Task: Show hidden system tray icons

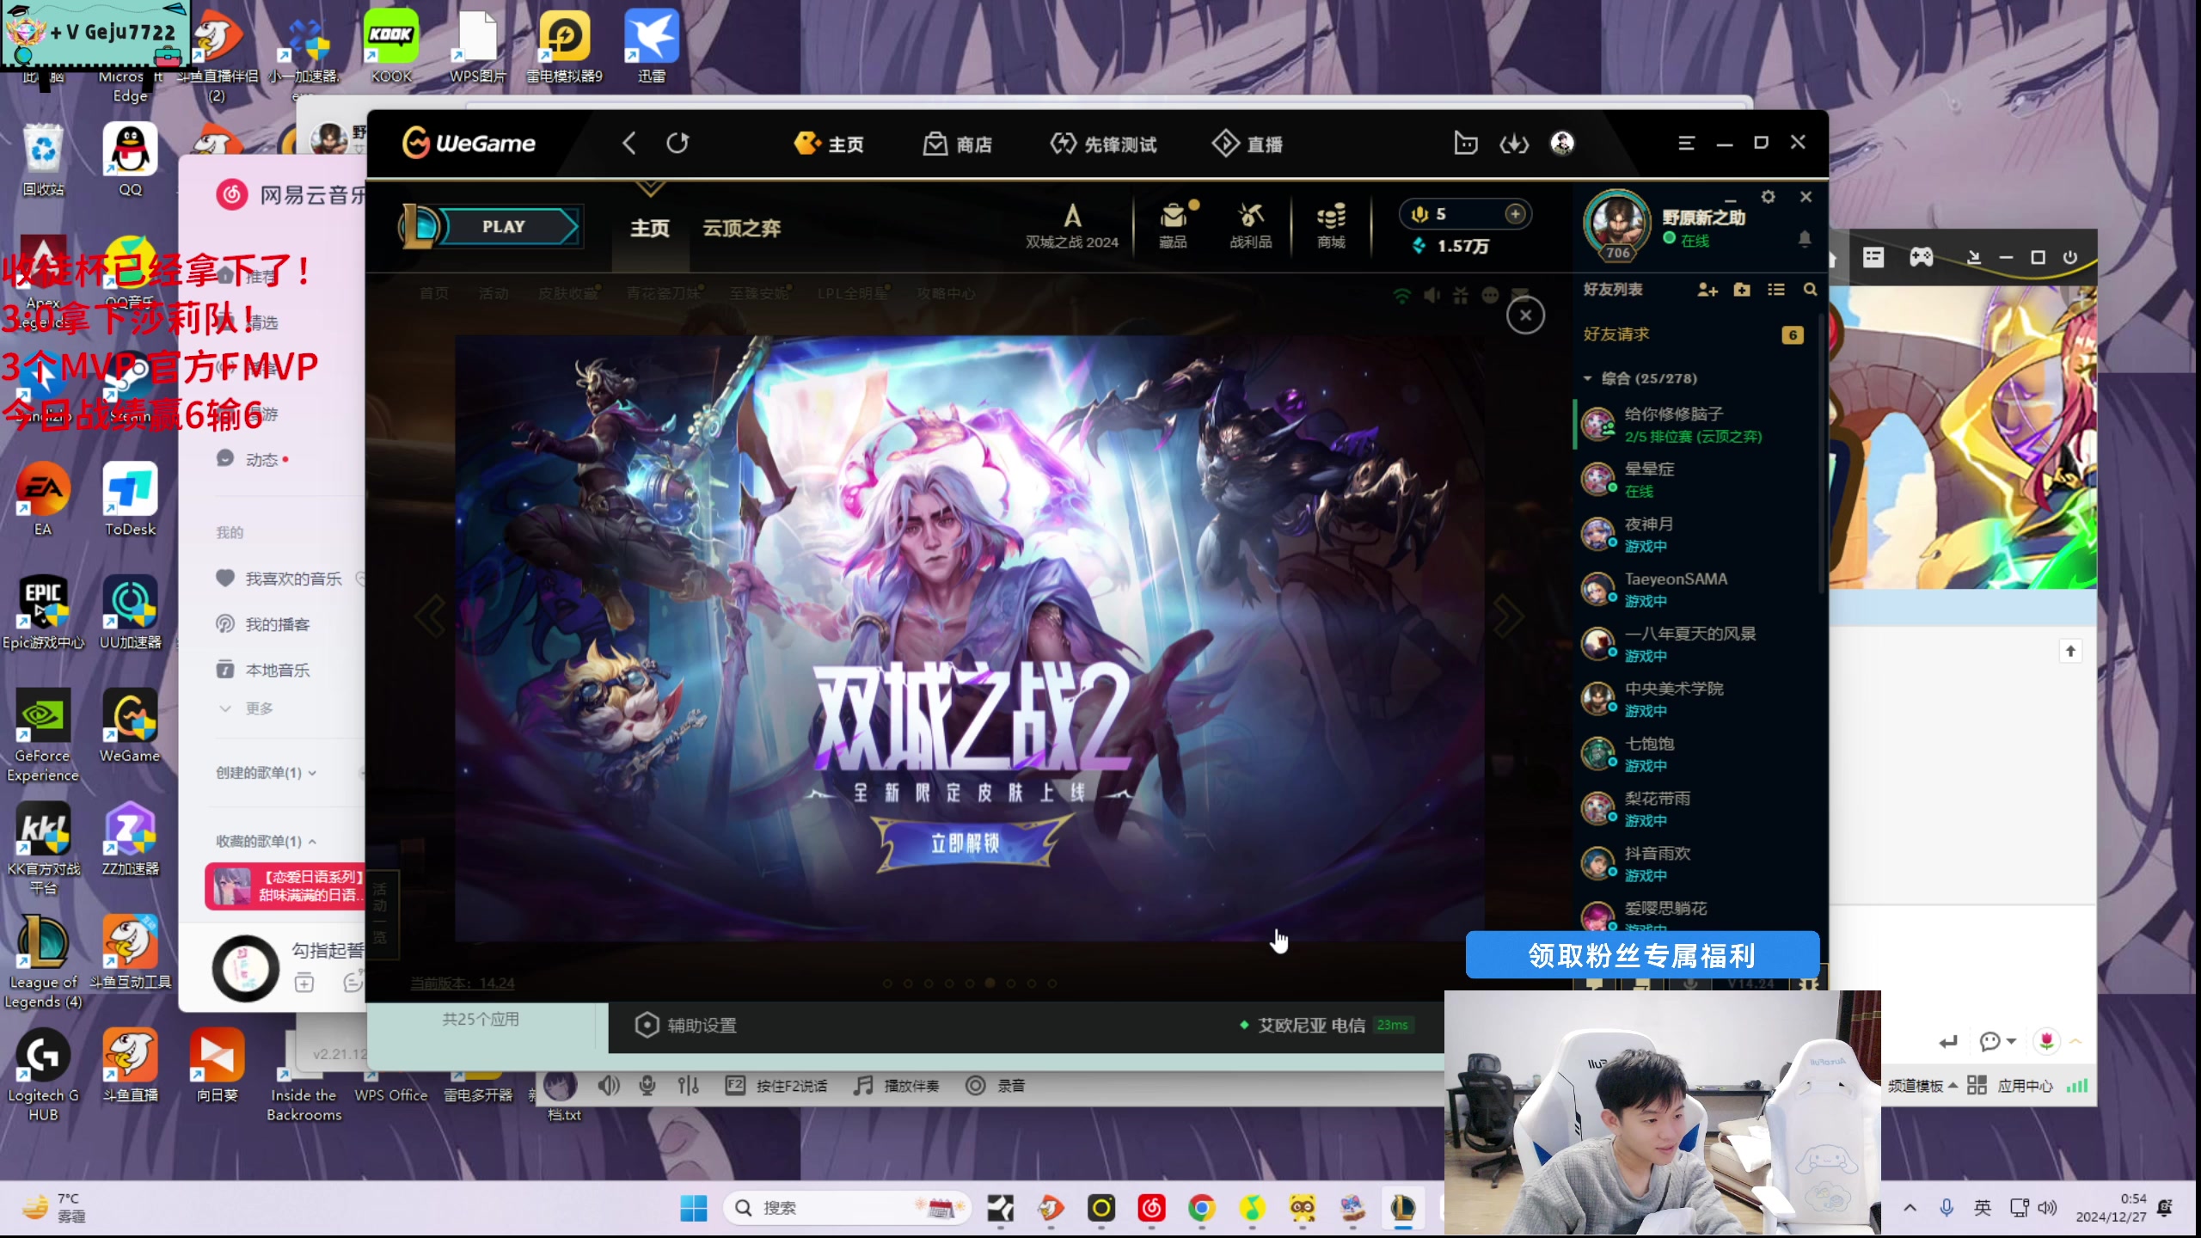Action: point(1910,1208)
